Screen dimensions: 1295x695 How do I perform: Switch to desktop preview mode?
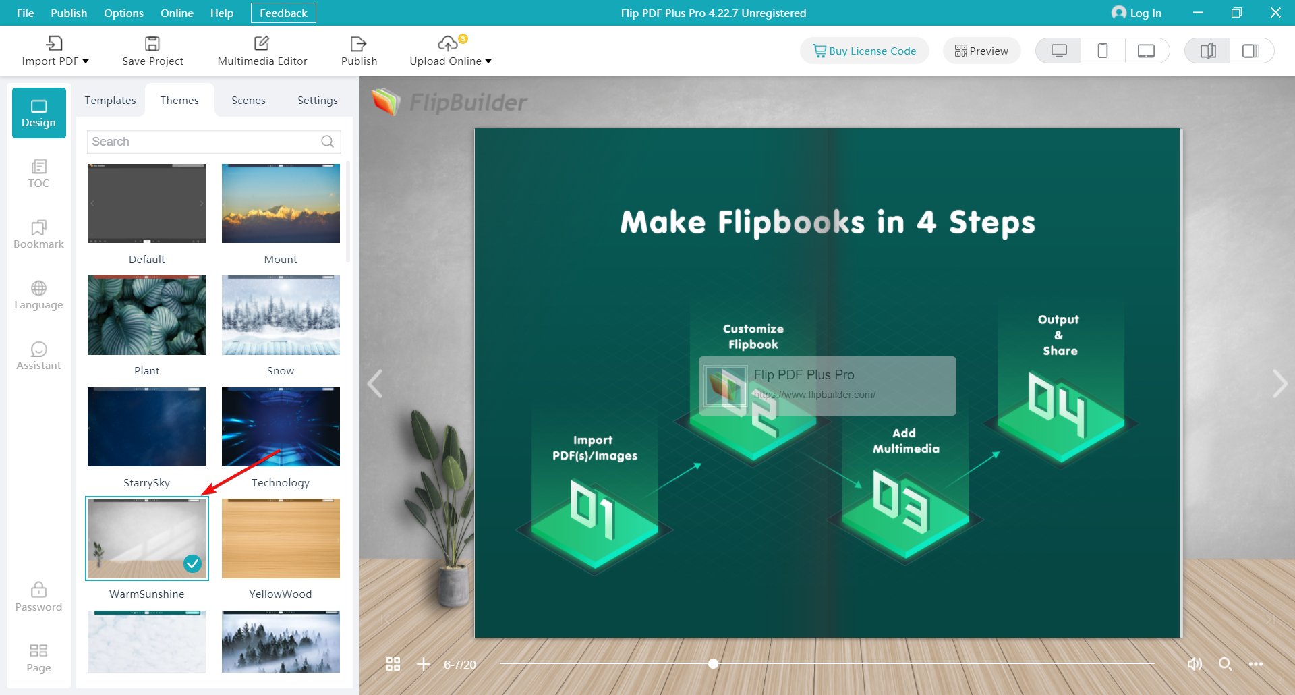pos(1059,51)
